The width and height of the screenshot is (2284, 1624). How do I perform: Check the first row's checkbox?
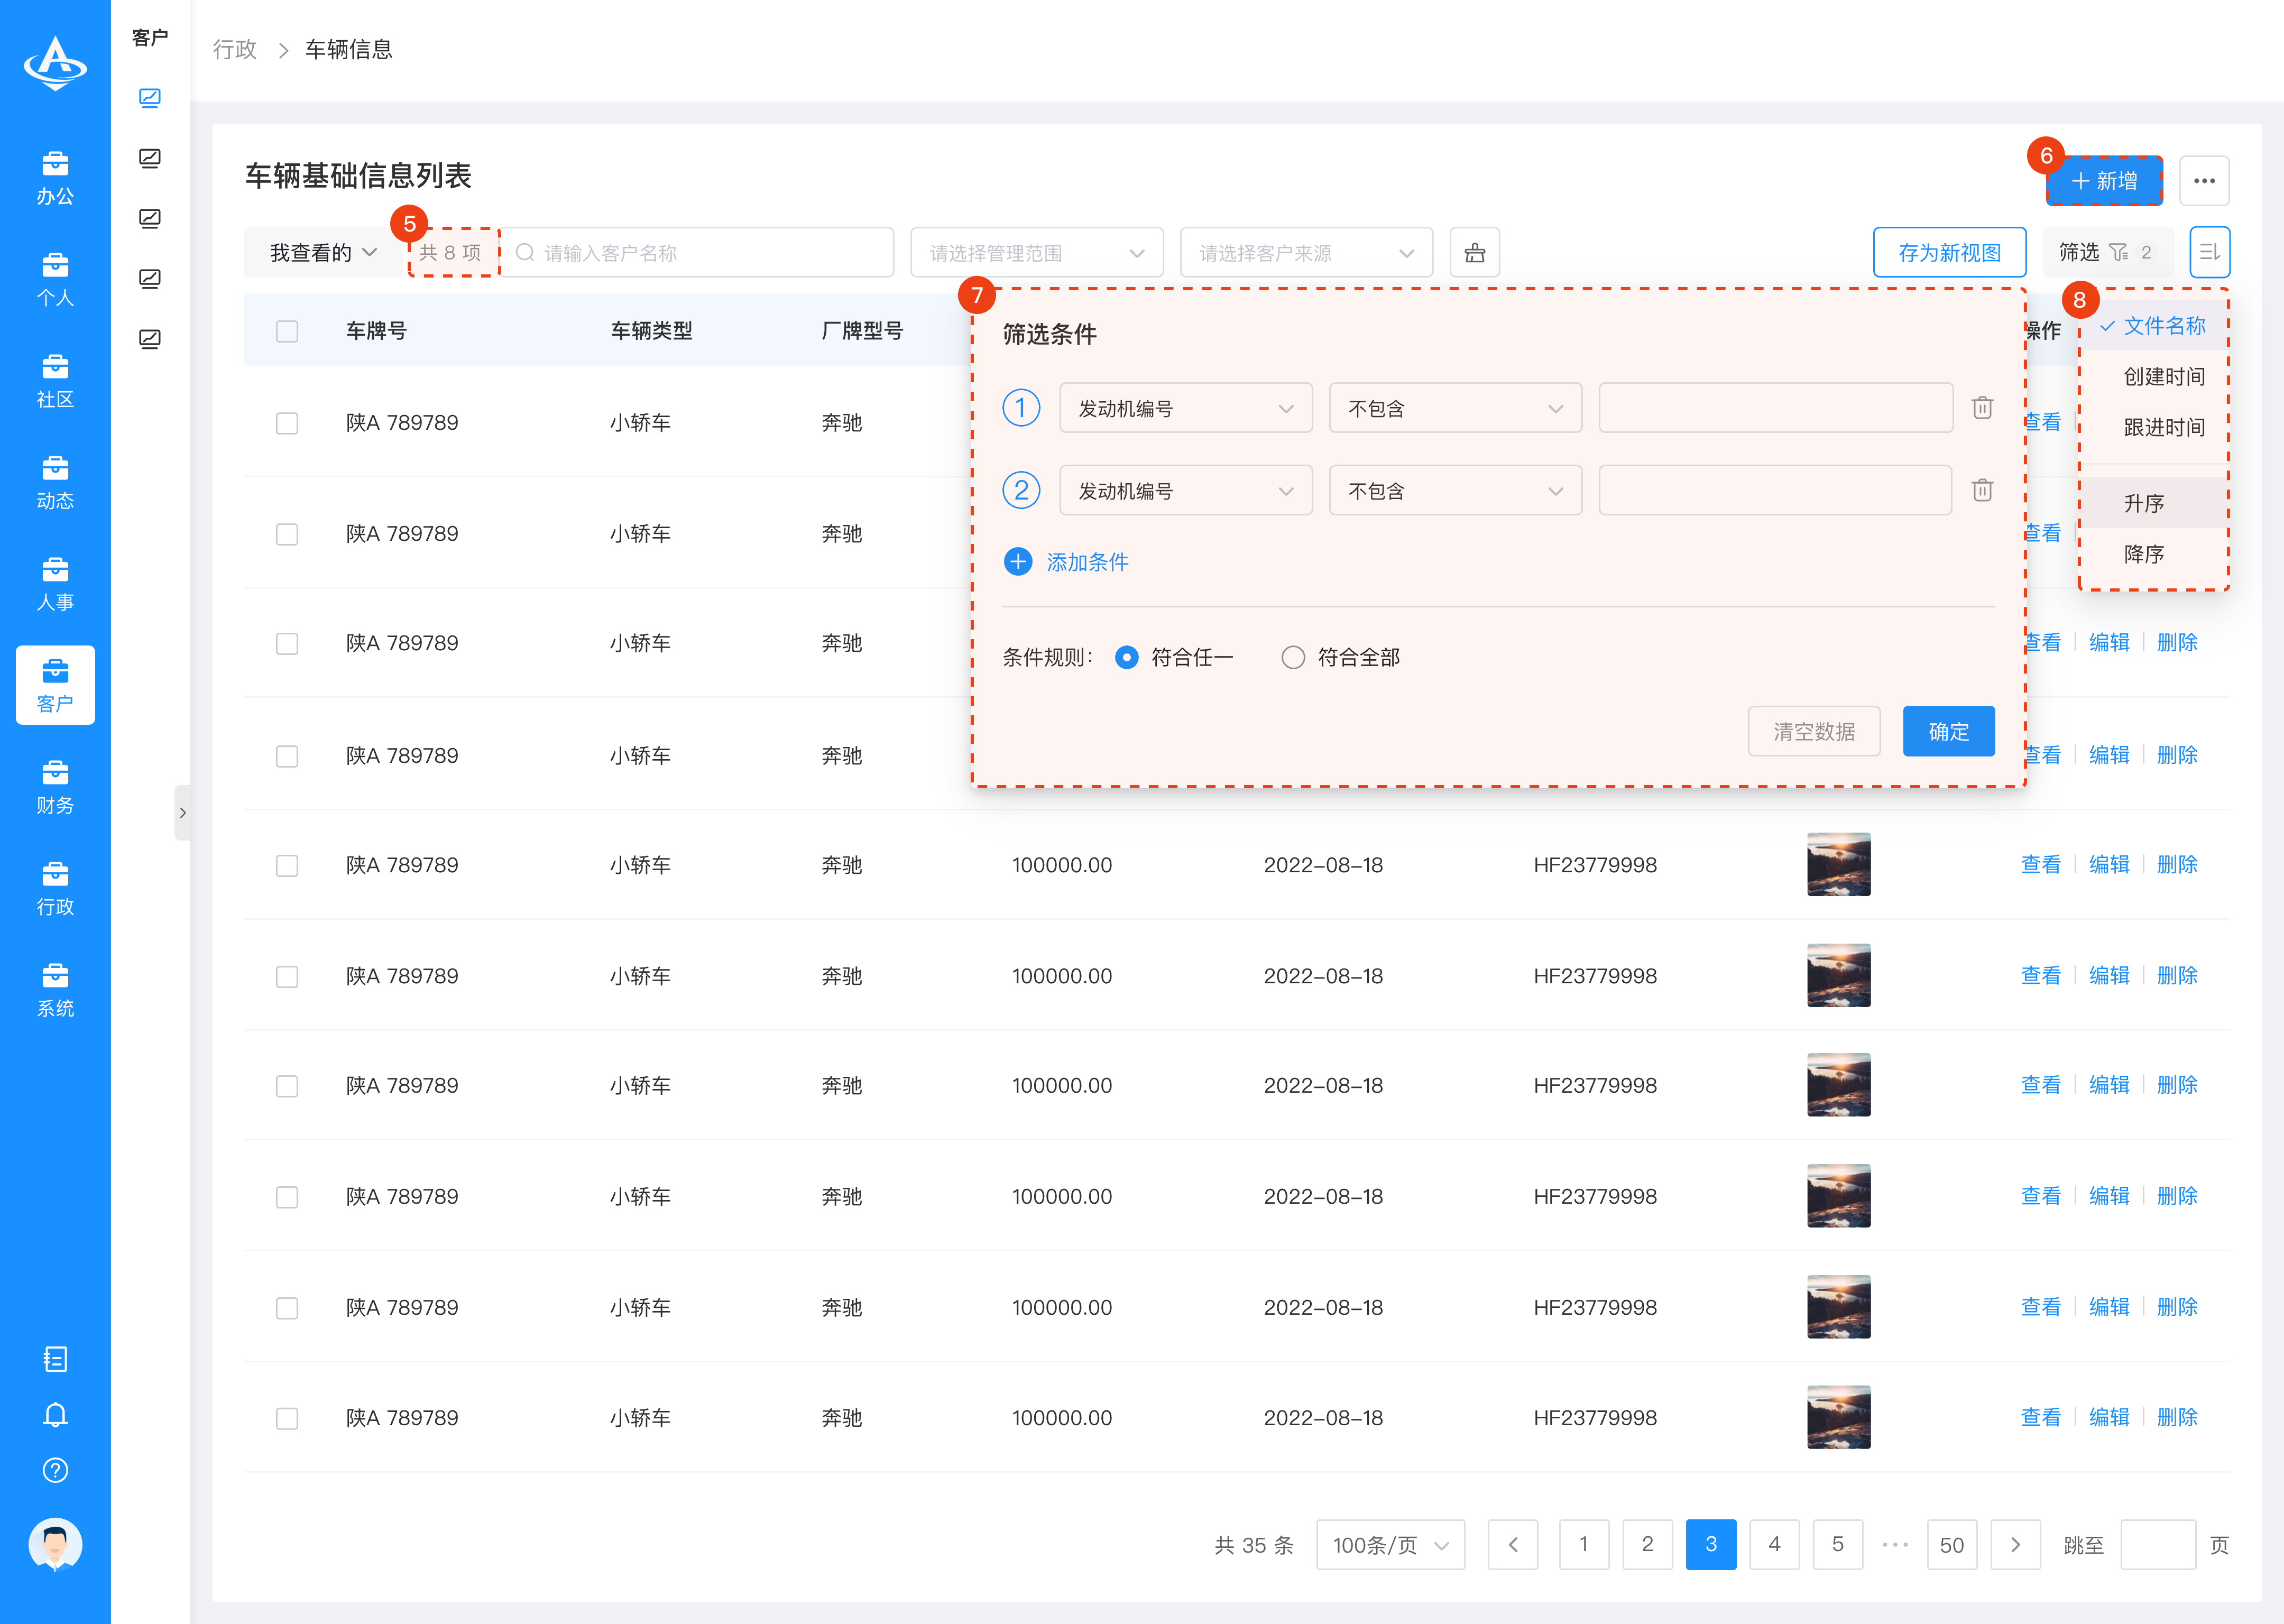[287, 423]
